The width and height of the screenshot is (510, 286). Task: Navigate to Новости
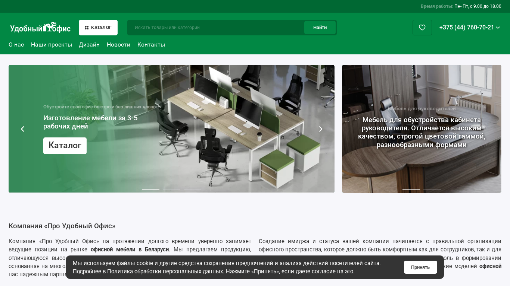(x=118, y=45)
